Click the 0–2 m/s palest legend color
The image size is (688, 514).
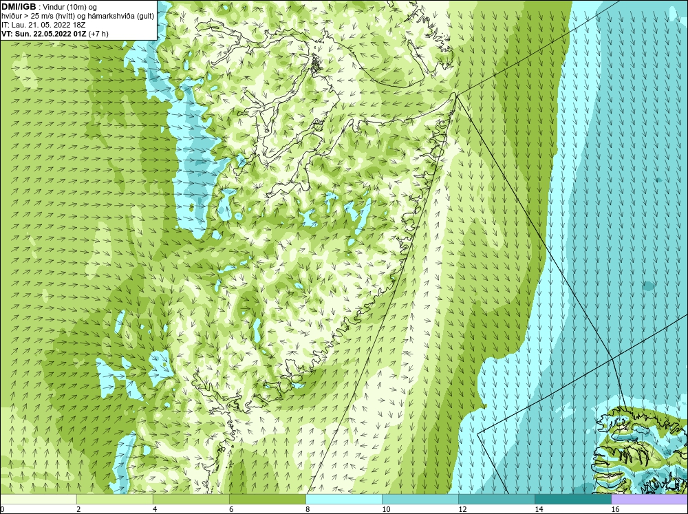(x=39, y=499)
